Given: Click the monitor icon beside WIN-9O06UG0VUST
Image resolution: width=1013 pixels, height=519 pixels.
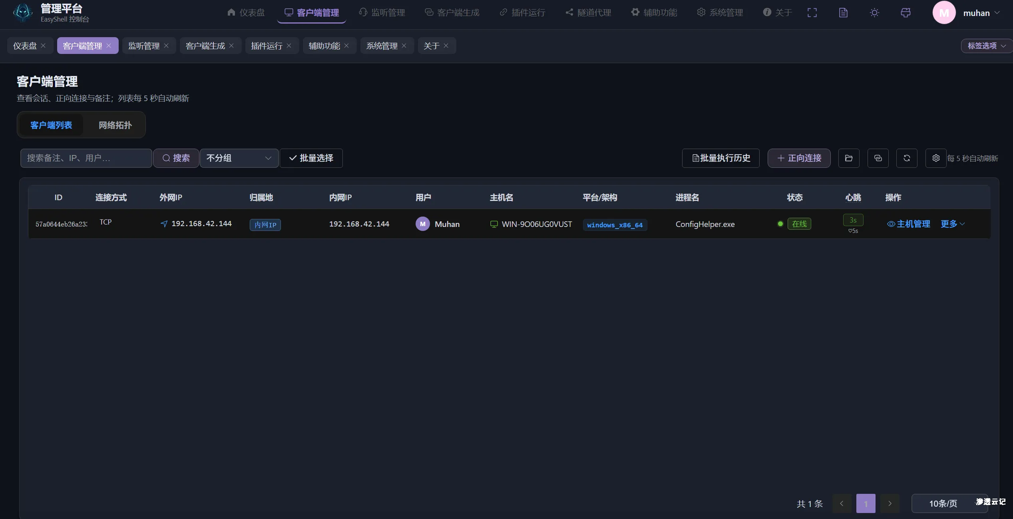Looking at the screenshot, I should point(494,224).
